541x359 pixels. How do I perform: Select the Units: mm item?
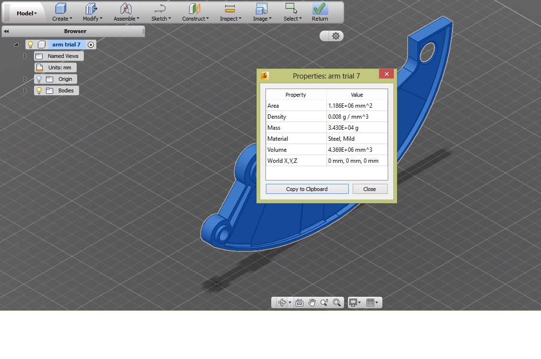coord(60,67)
